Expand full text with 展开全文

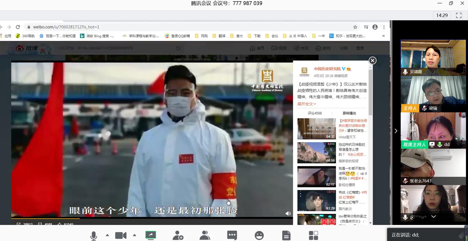[306, 104]
